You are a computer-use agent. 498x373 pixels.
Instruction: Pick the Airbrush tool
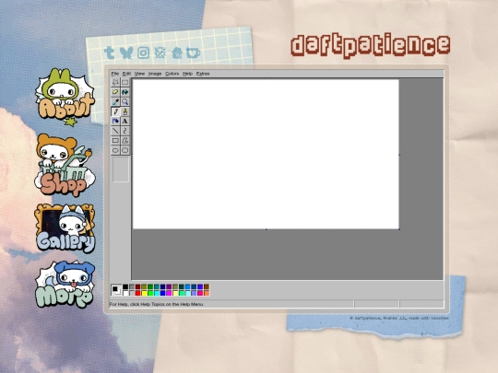[115, 122]
